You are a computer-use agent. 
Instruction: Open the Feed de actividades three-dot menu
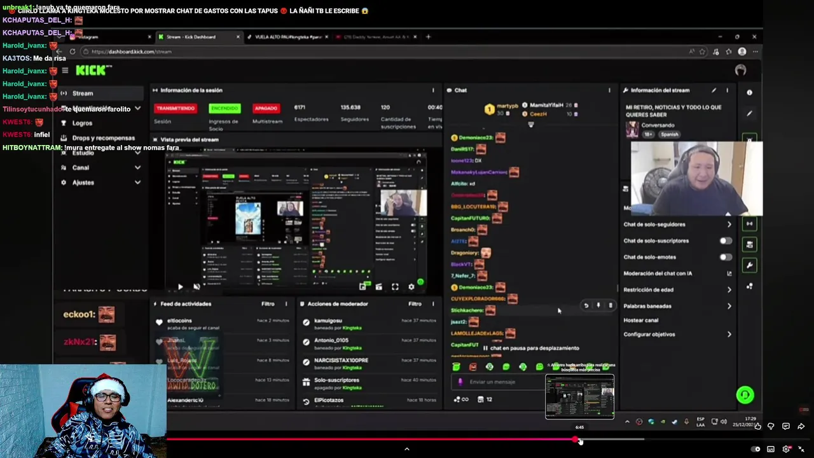[286, 304]
